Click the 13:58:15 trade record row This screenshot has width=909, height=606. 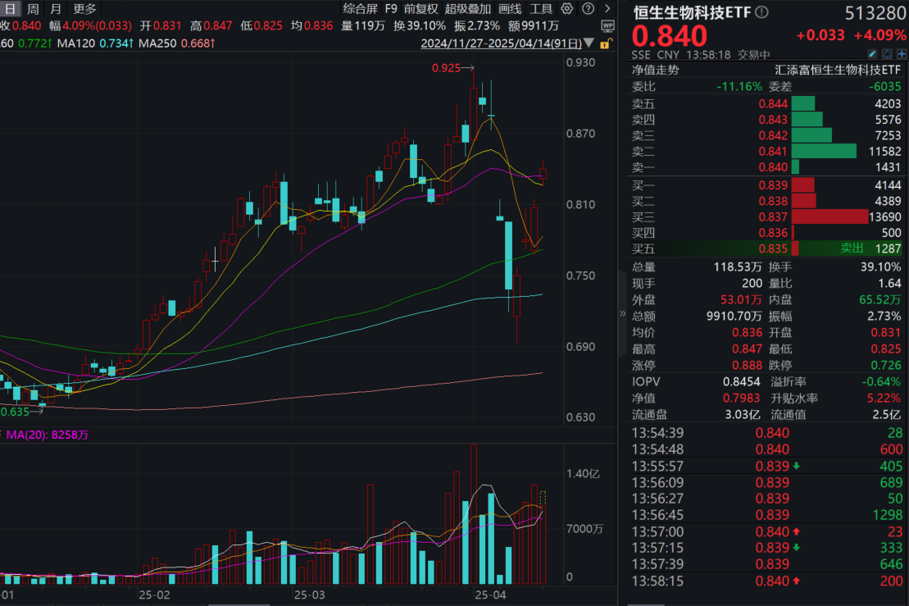tap(762, 580)
